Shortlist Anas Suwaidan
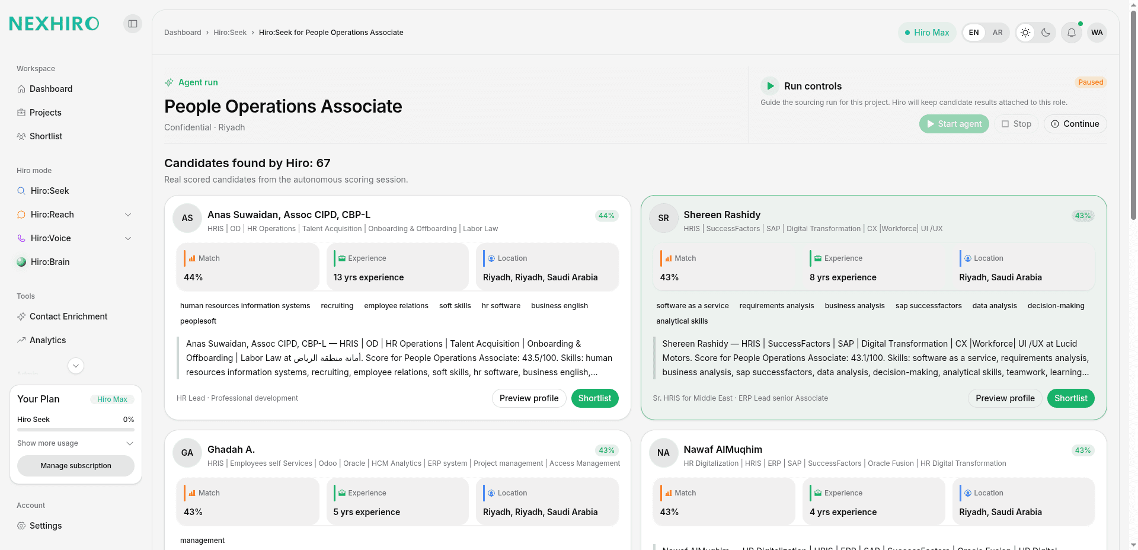This screenshot has width=1138, height=550. tap(594, 398)
